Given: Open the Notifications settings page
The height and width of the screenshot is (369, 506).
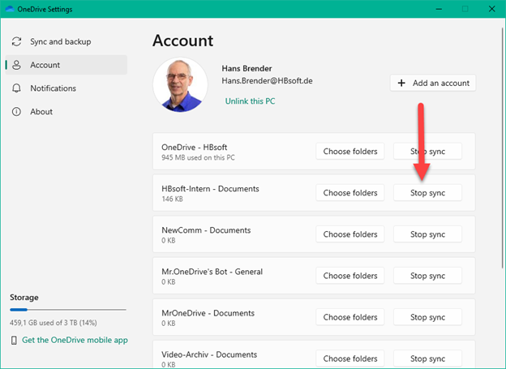Looking at the screenshot, I should pos(53,88).
